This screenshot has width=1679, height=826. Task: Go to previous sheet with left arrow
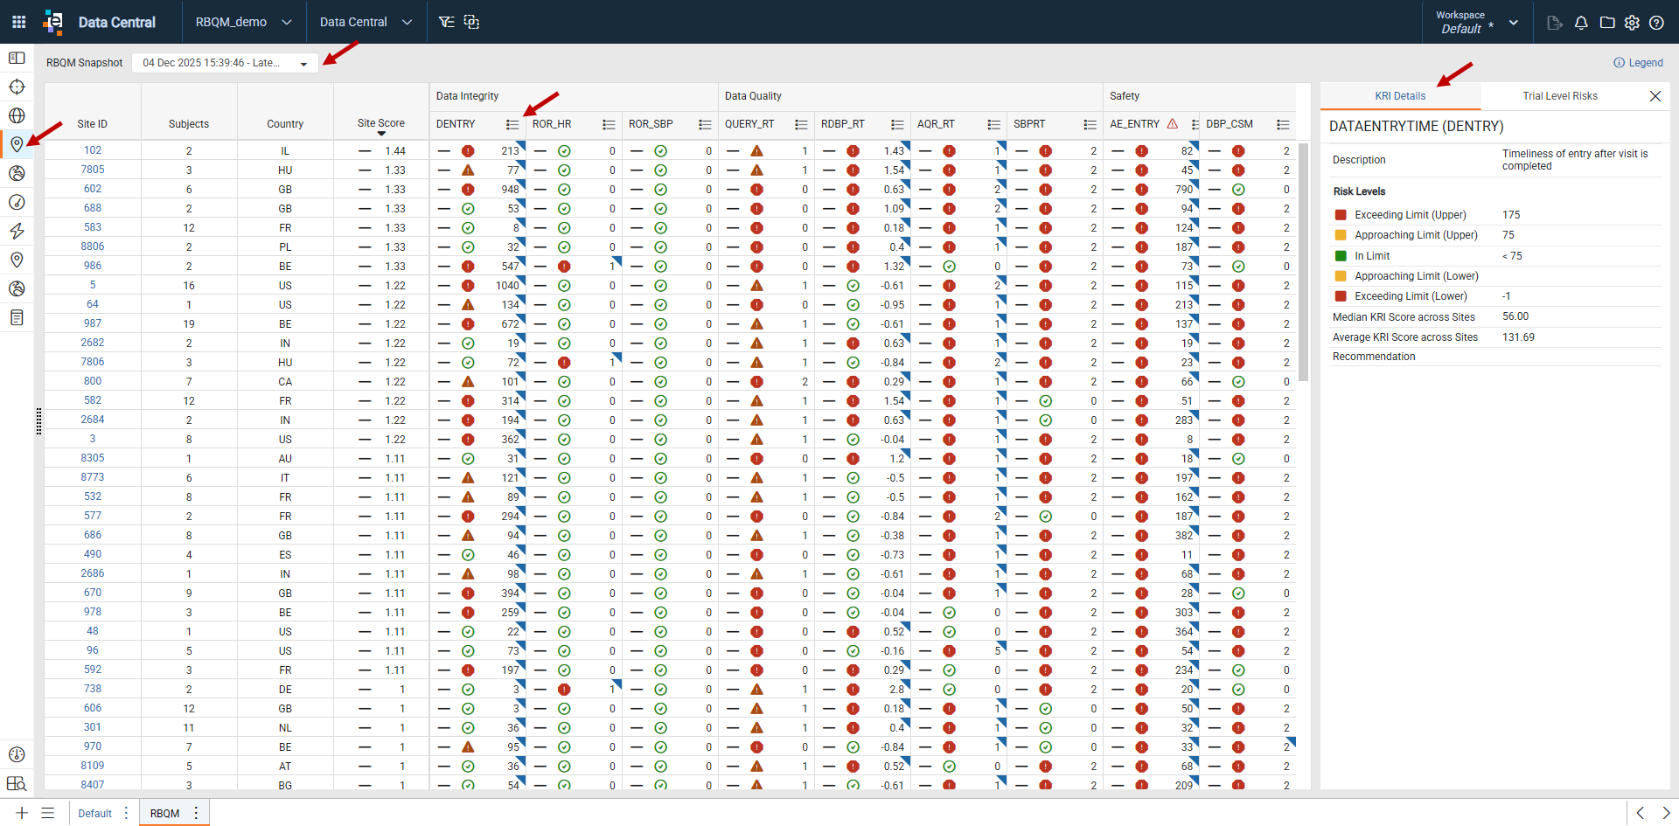[x=1641, y=813]
